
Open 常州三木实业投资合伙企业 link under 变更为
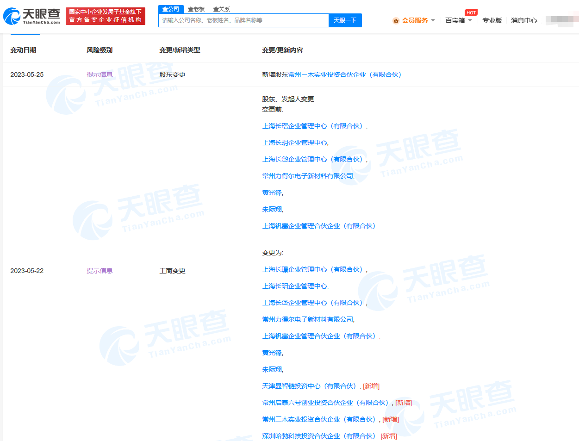coord(319,419)
